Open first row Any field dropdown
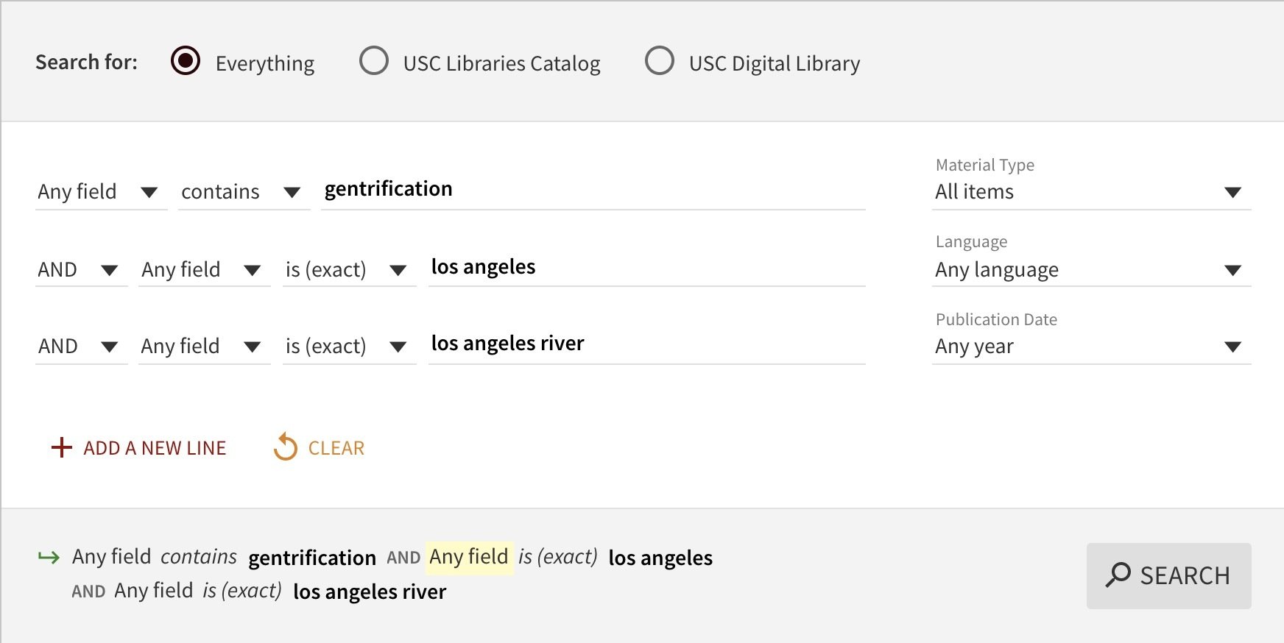The height and width of the screenshot is (643, 1284). [99, 192]
